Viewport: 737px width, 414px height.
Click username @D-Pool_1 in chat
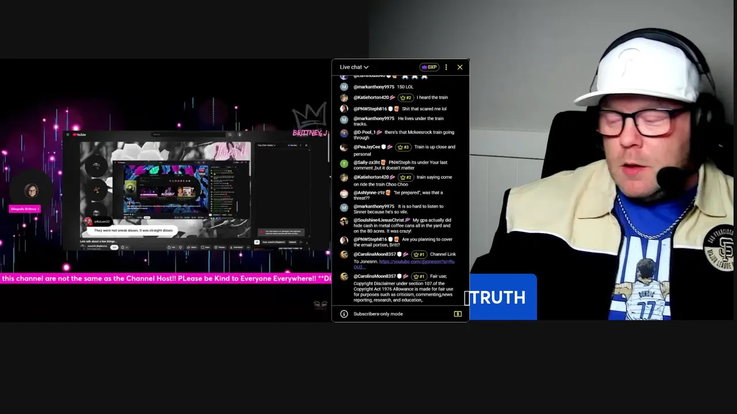[364, 132]
